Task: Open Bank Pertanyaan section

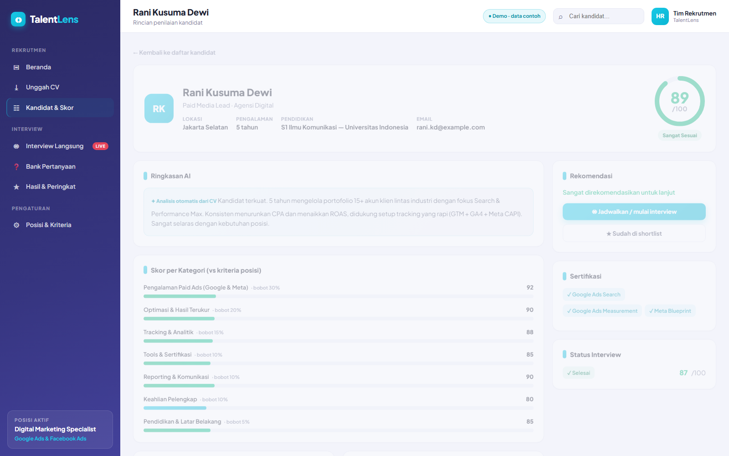Action: pyautogui.click(x=60, y=166)
